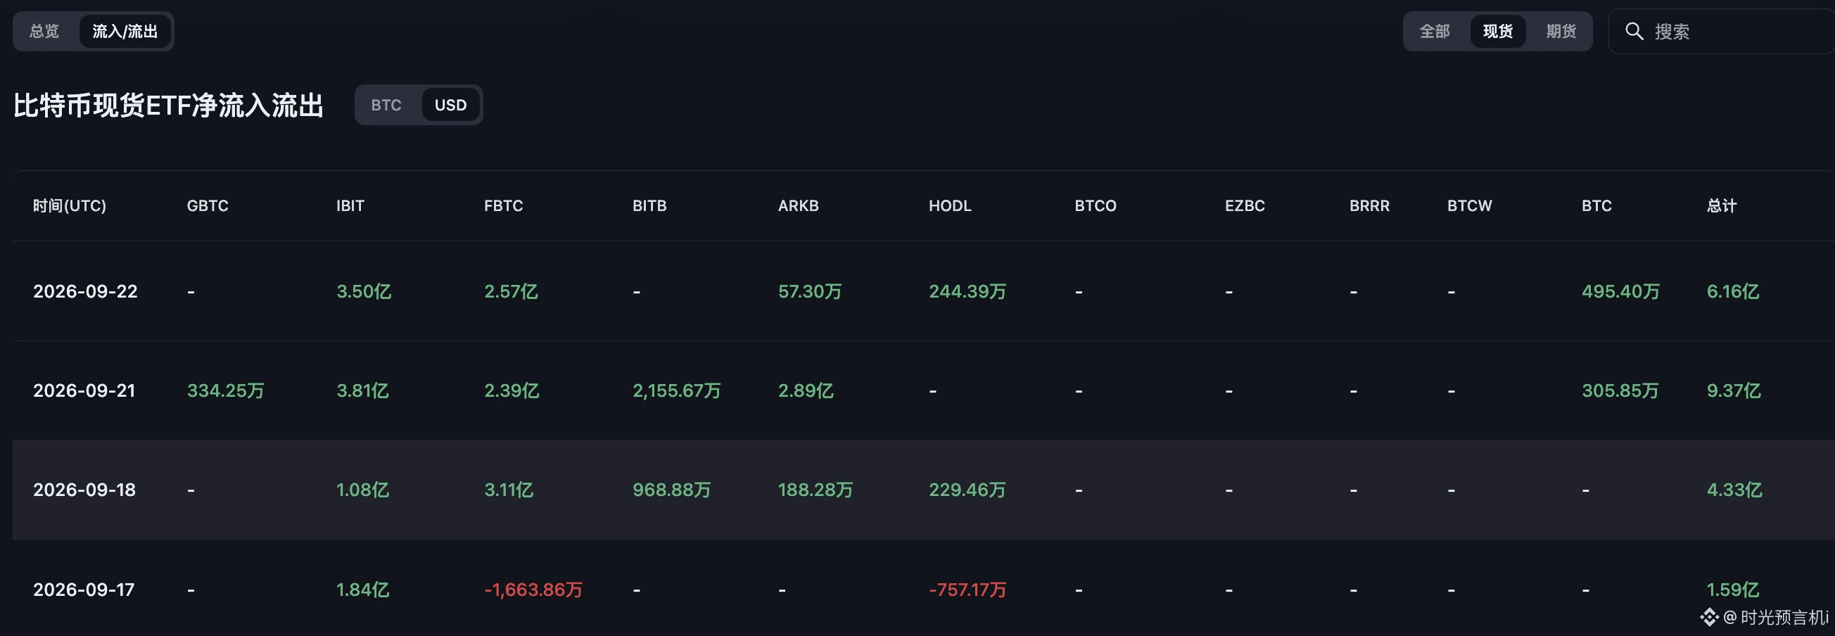The width and height of the screenshot is (1835, 636).
Task: Click the 2,155.67万 BITB value
Action: pos(676,390)
